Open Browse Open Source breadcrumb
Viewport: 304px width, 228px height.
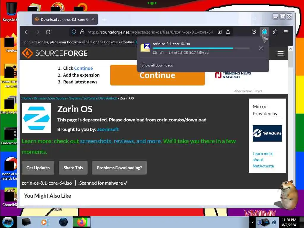pos(50,98)
